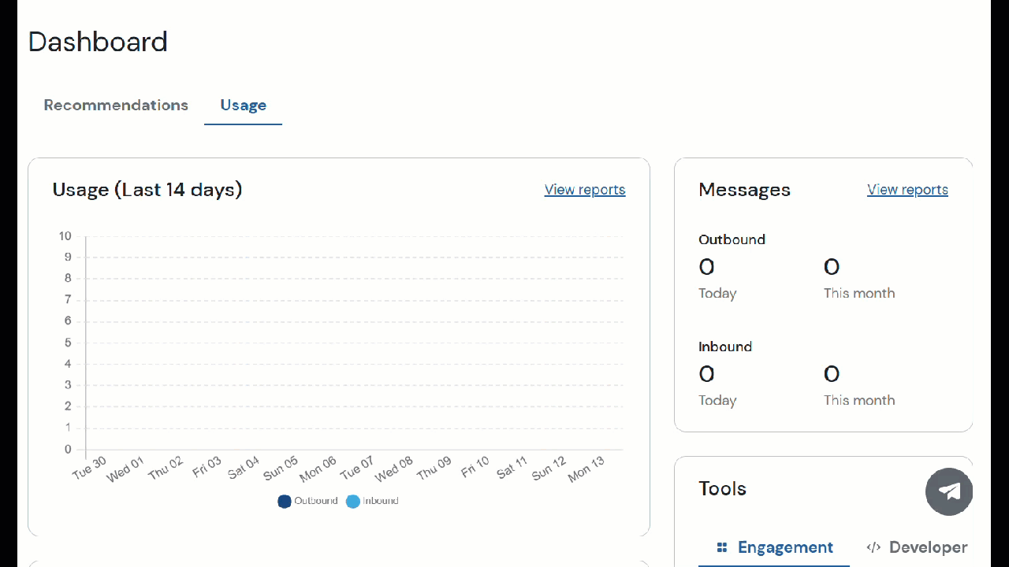1009x567 pixels.
Task: Click the Tools card heading
Action: pyautogui.click(x=722, y=488)
